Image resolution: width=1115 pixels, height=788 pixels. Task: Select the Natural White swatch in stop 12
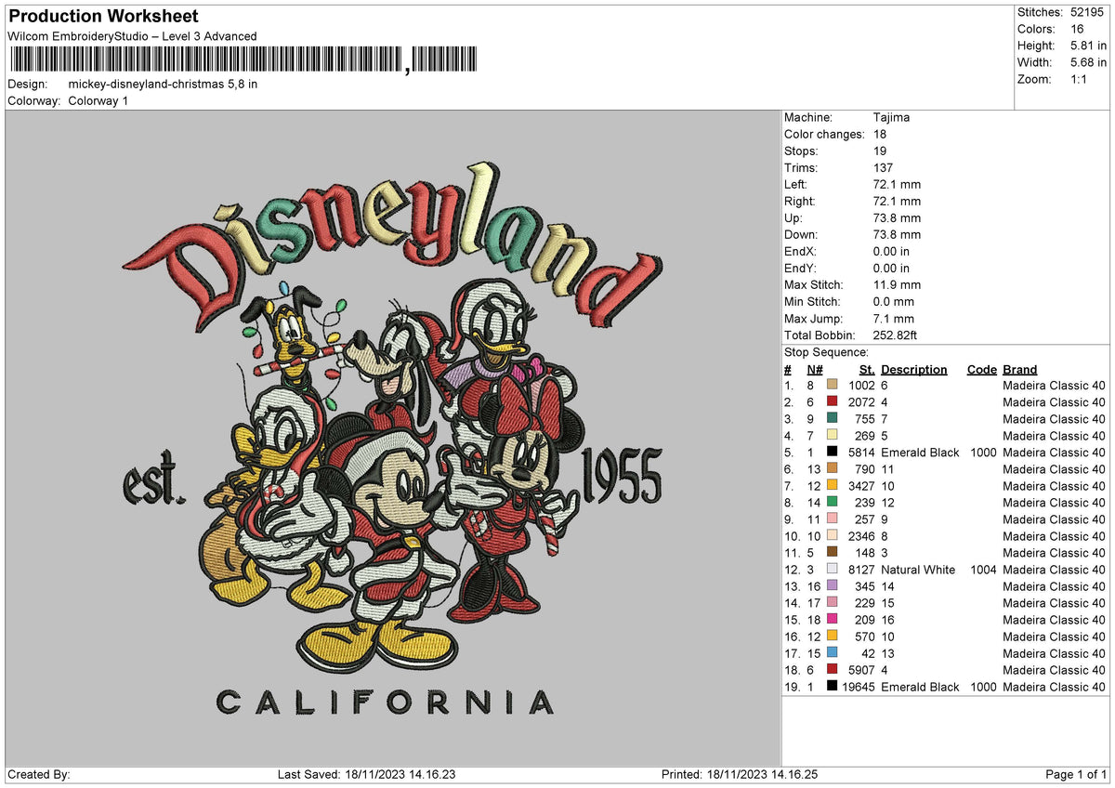[x=833, y=569]
